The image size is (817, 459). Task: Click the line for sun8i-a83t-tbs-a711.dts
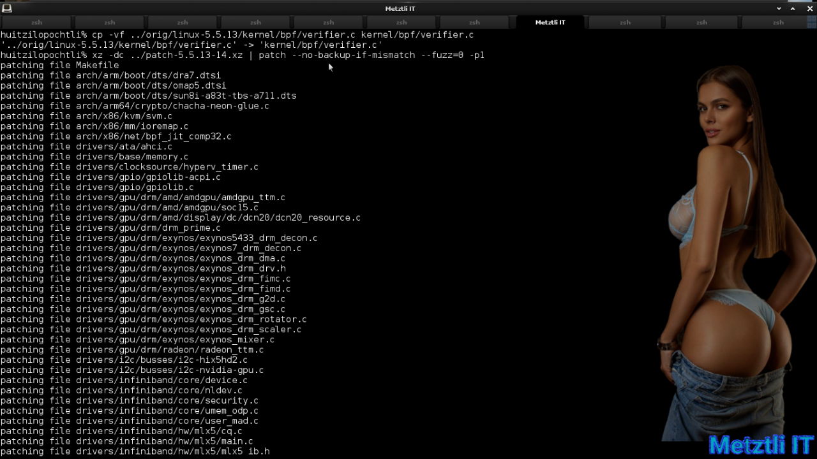click(x=148, y=96)
